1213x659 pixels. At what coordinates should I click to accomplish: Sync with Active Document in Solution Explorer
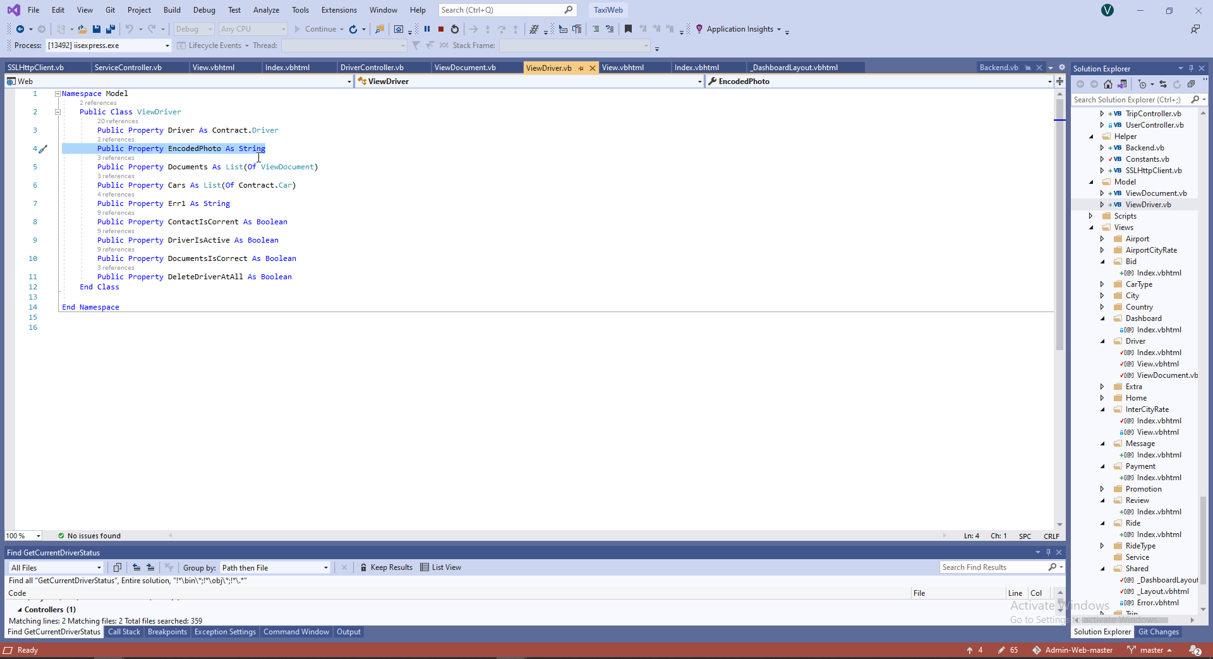tap(1163, 84)
